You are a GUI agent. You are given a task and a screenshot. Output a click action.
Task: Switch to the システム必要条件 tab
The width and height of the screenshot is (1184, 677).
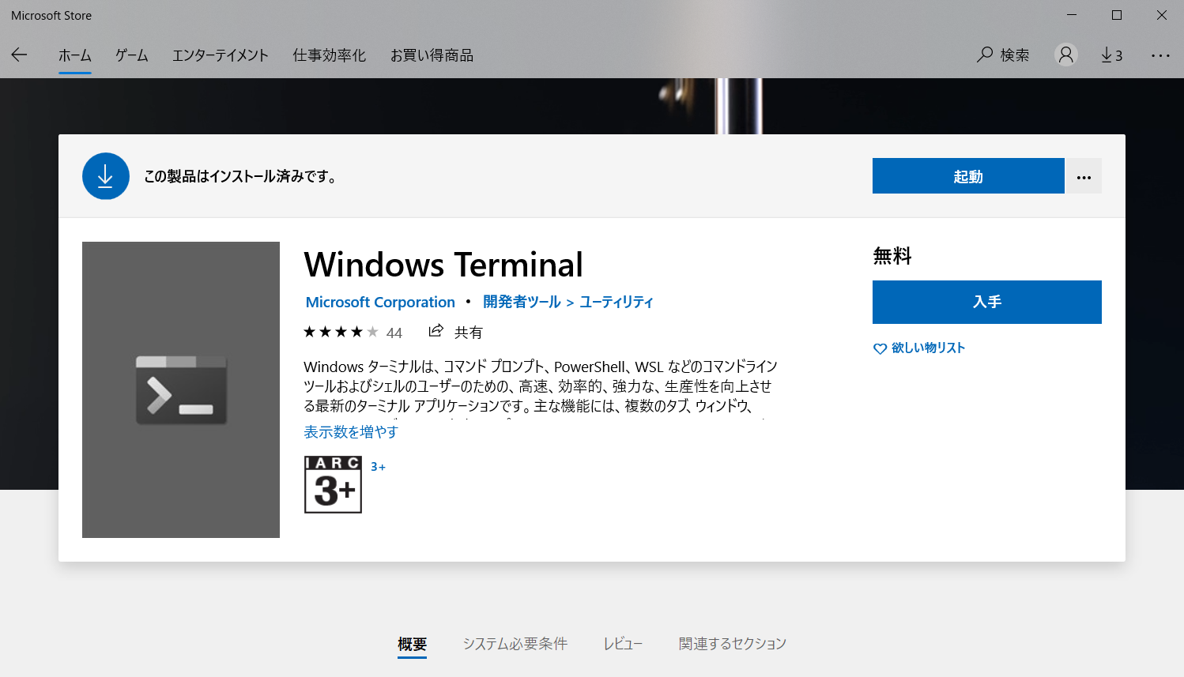tap(515, 643)
